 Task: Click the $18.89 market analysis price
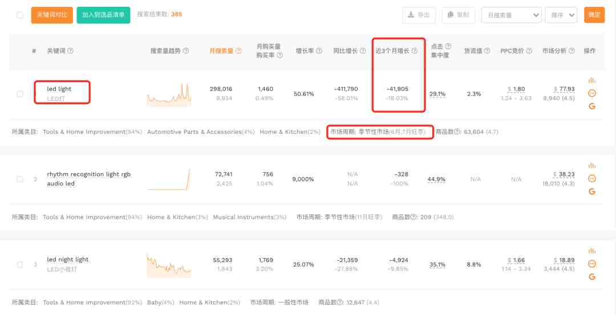pos(564,260)
